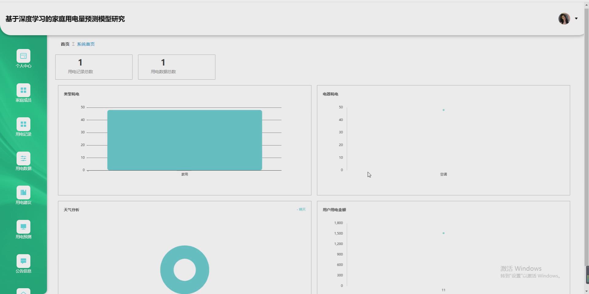Click the data point in 用户用电金额 chart

[444, 233]
